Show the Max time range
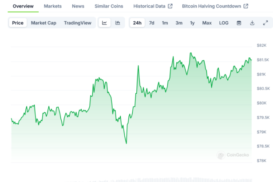The width and height of the screenshot is (273, 182). (207, 23)
